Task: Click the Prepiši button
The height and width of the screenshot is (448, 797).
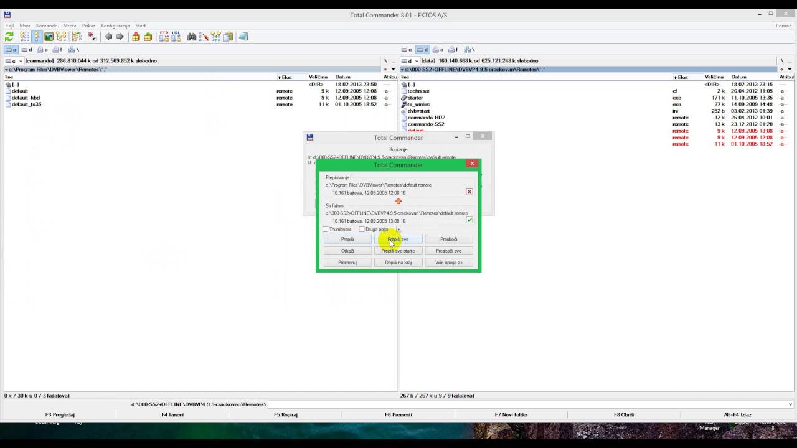Action: pyautogui.click(x=347, y=239)
